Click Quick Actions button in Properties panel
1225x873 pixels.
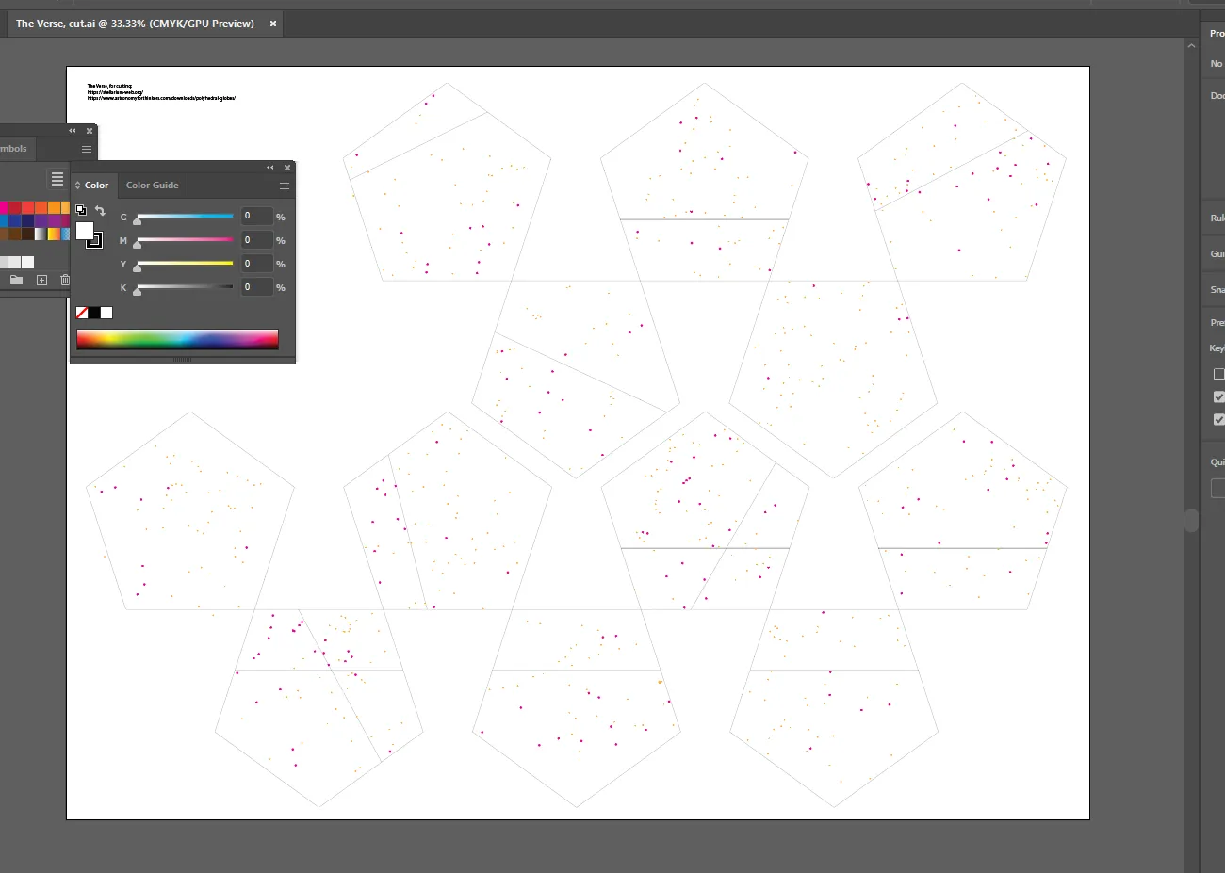pos(1217,488)
